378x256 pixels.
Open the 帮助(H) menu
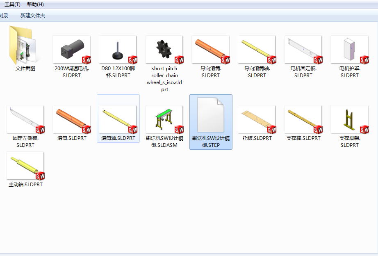(x=35, y=5)
